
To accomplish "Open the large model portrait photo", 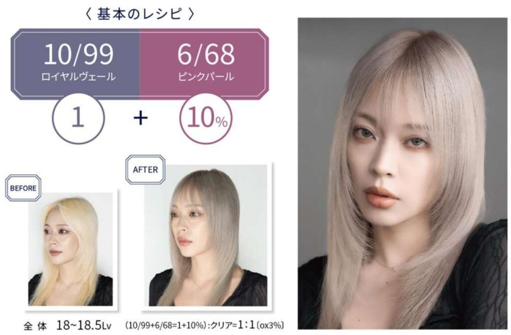I will (403, 173).
